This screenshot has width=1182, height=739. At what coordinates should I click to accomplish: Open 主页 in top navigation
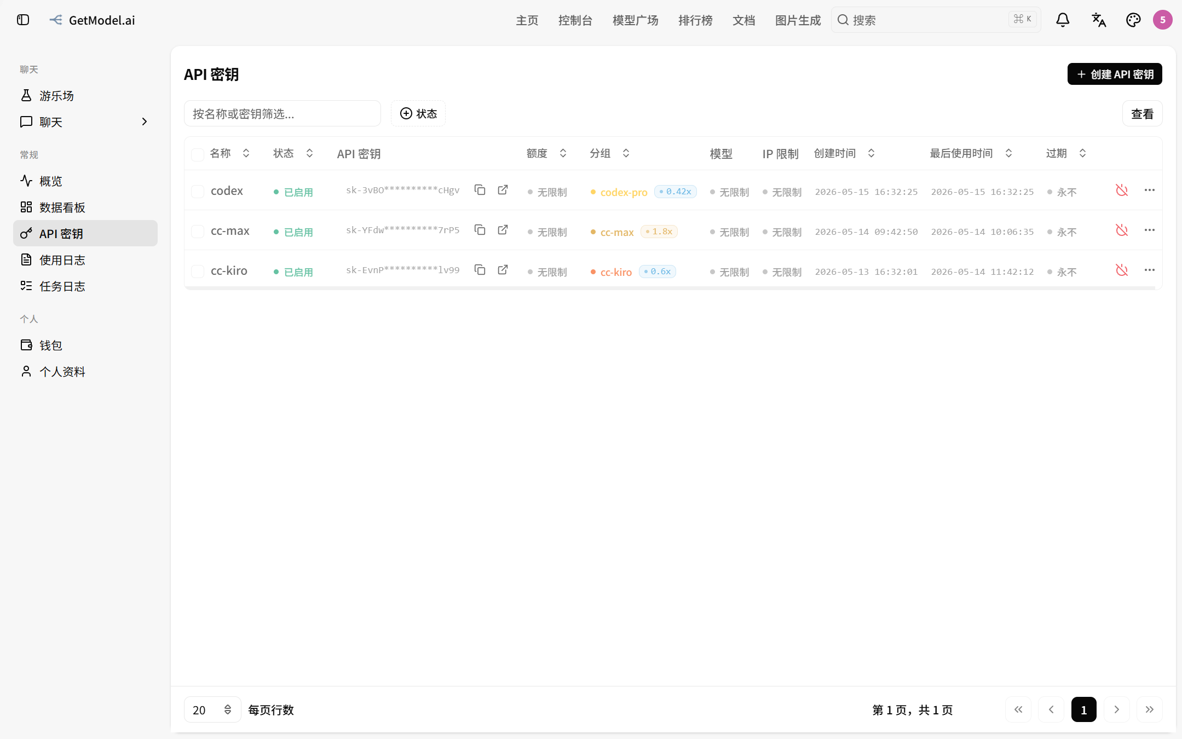coord(527,20)
